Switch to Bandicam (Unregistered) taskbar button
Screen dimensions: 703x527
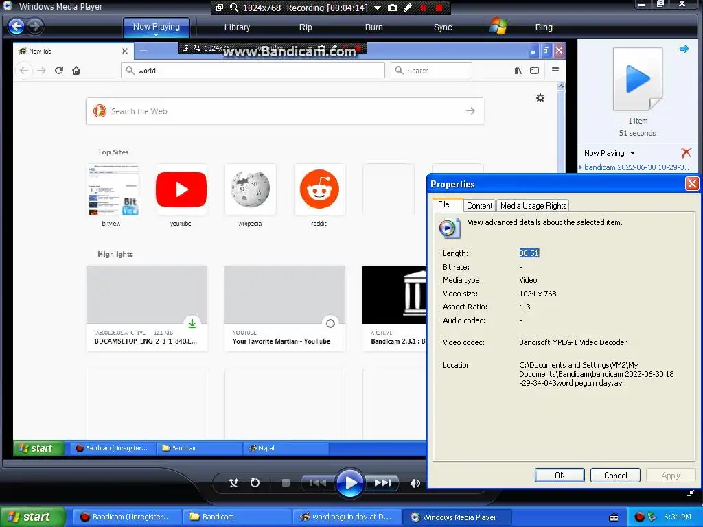pos(127,517)
